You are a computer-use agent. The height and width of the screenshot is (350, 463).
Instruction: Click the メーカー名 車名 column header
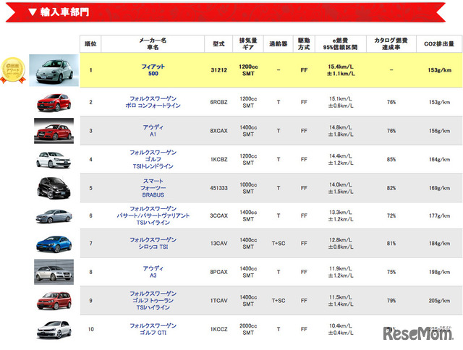(x=153, y=44)
